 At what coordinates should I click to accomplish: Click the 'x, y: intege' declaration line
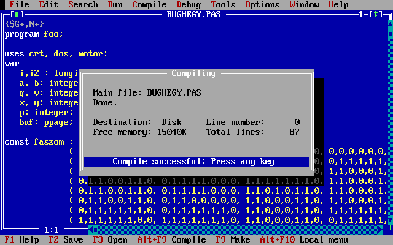click(x=49, y=102)
